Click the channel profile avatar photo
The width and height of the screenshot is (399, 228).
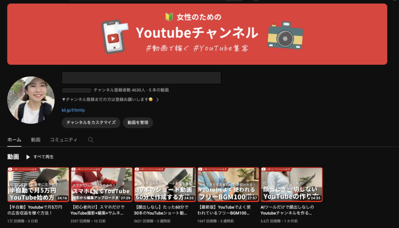coord(31,100)
